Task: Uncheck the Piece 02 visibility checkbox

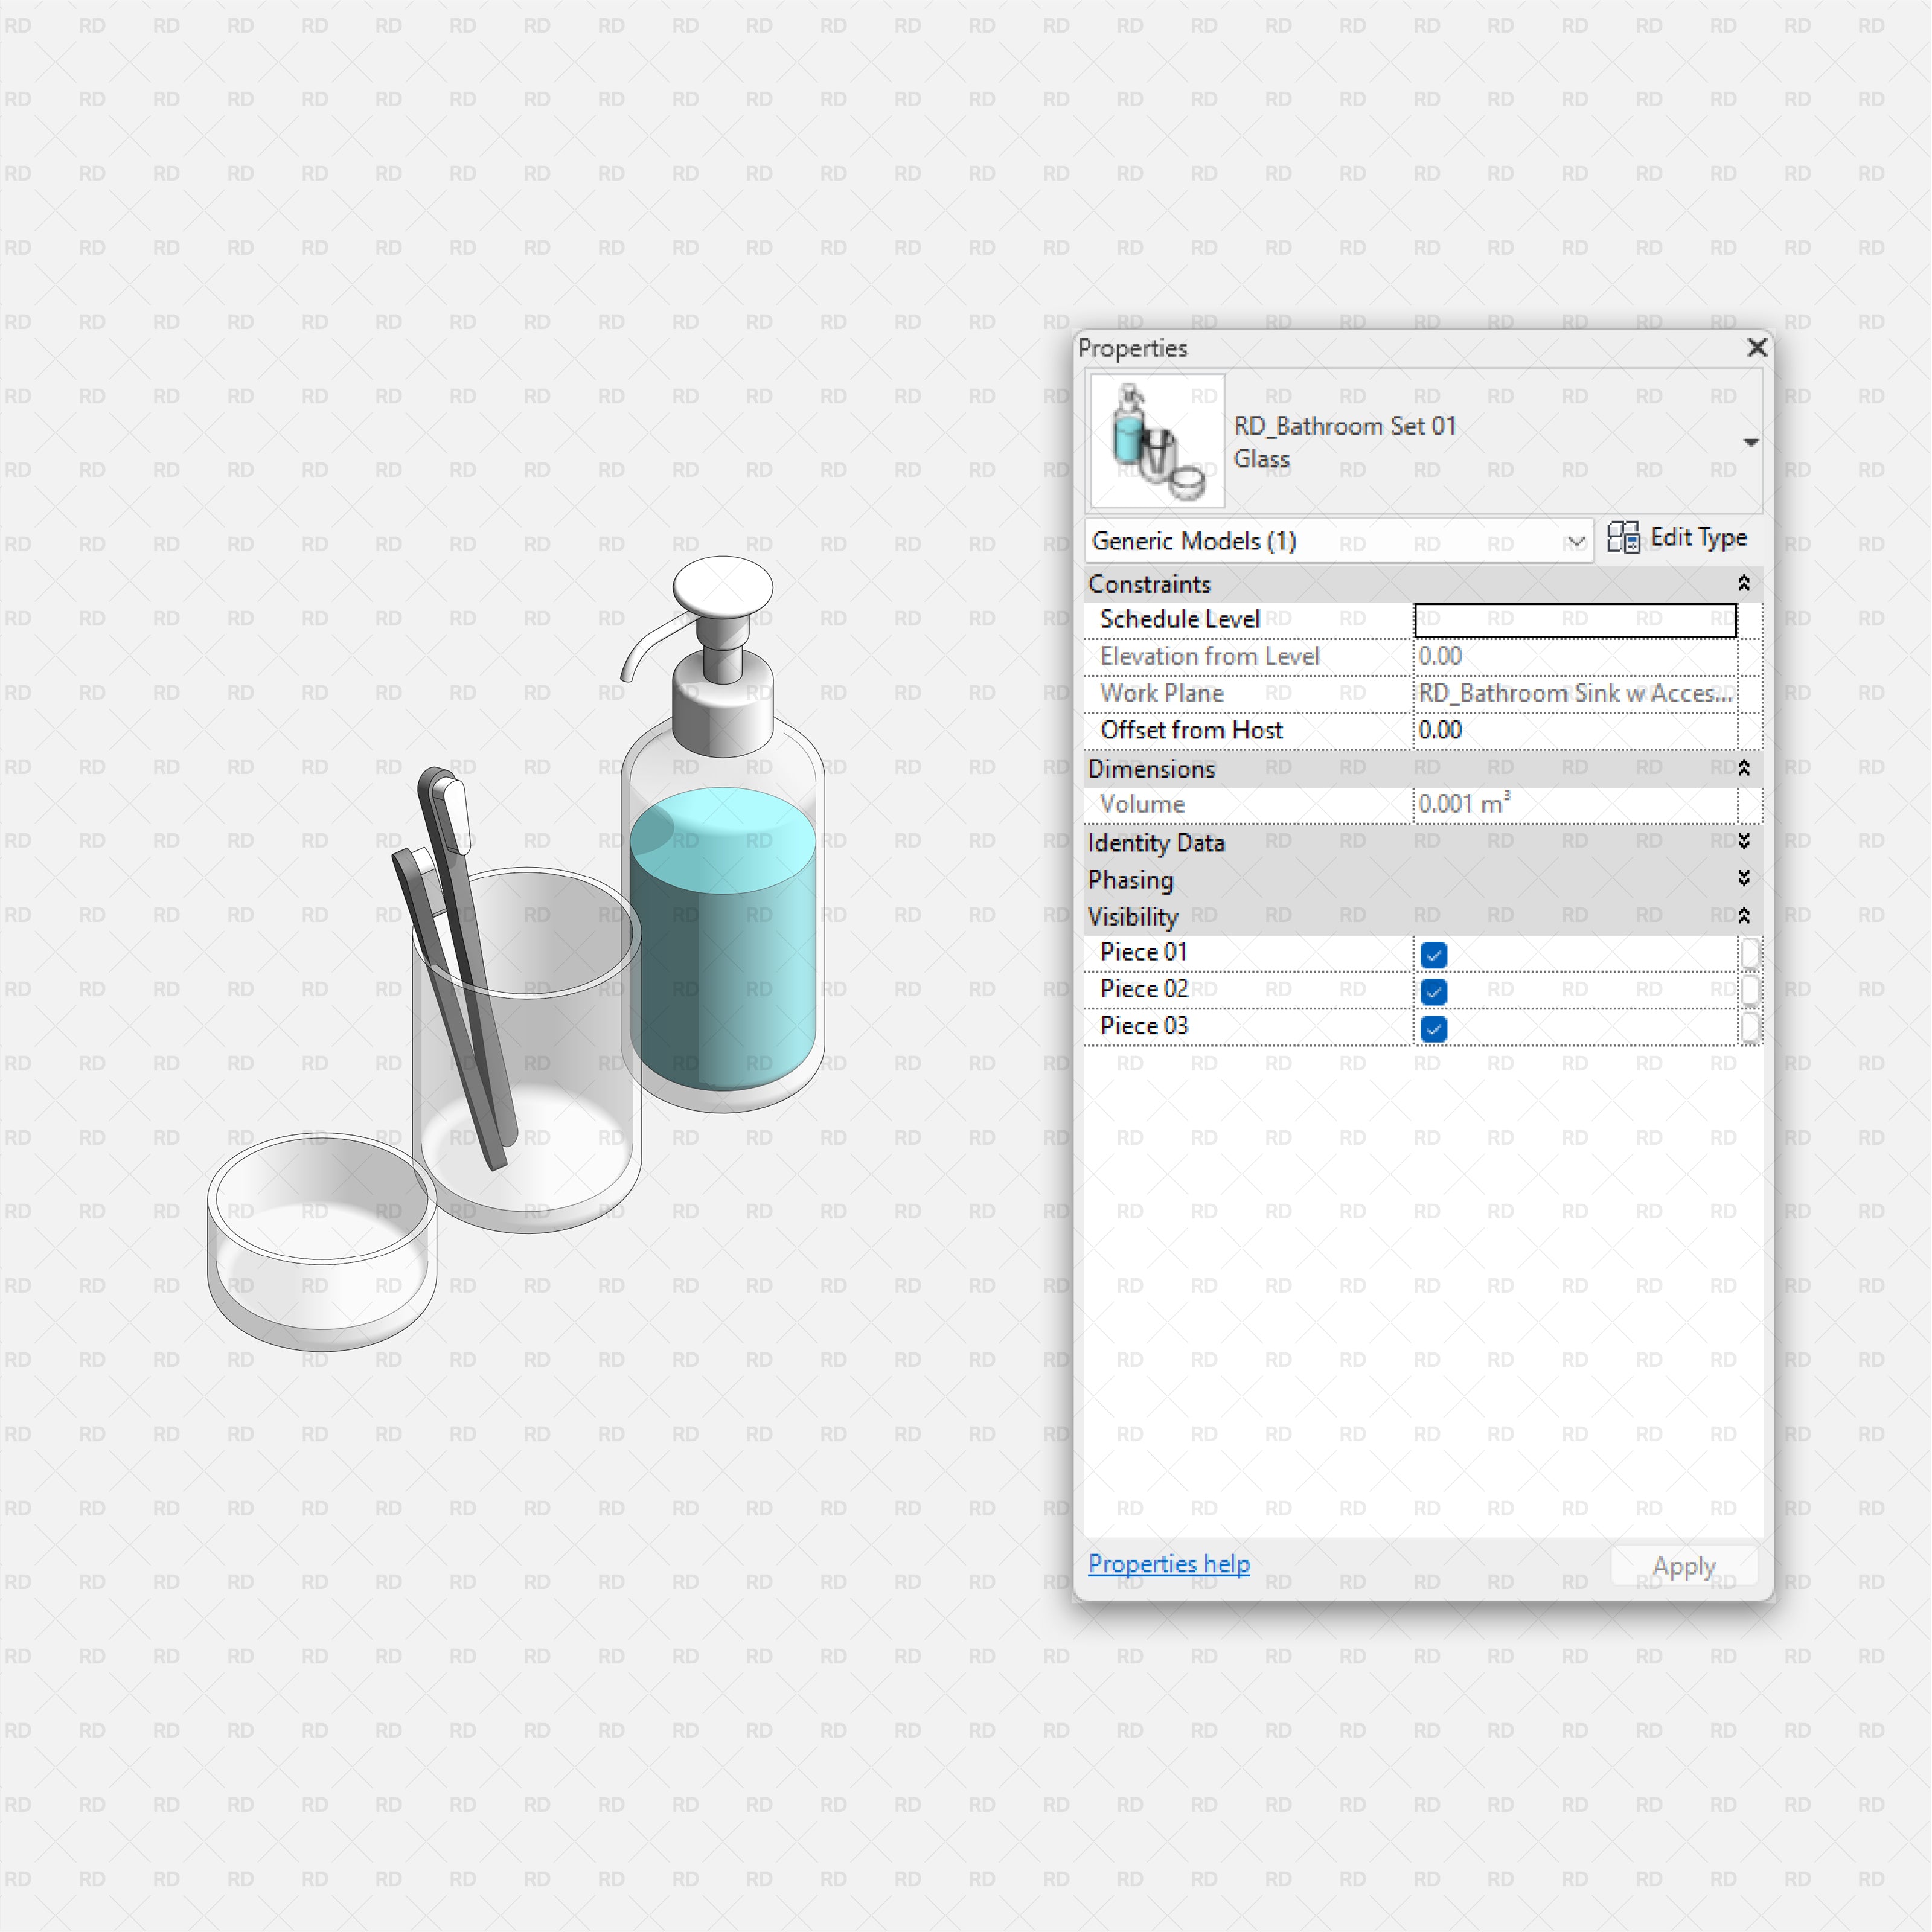Action: point(1433,992)
